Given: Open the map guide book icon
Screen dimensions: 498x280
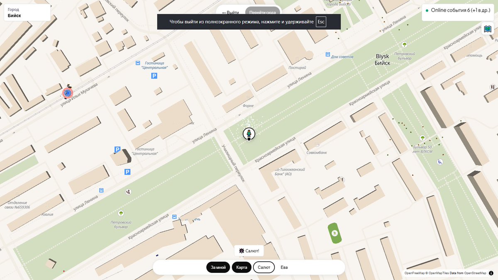Looking at the screenshot, I should (488, 29).
